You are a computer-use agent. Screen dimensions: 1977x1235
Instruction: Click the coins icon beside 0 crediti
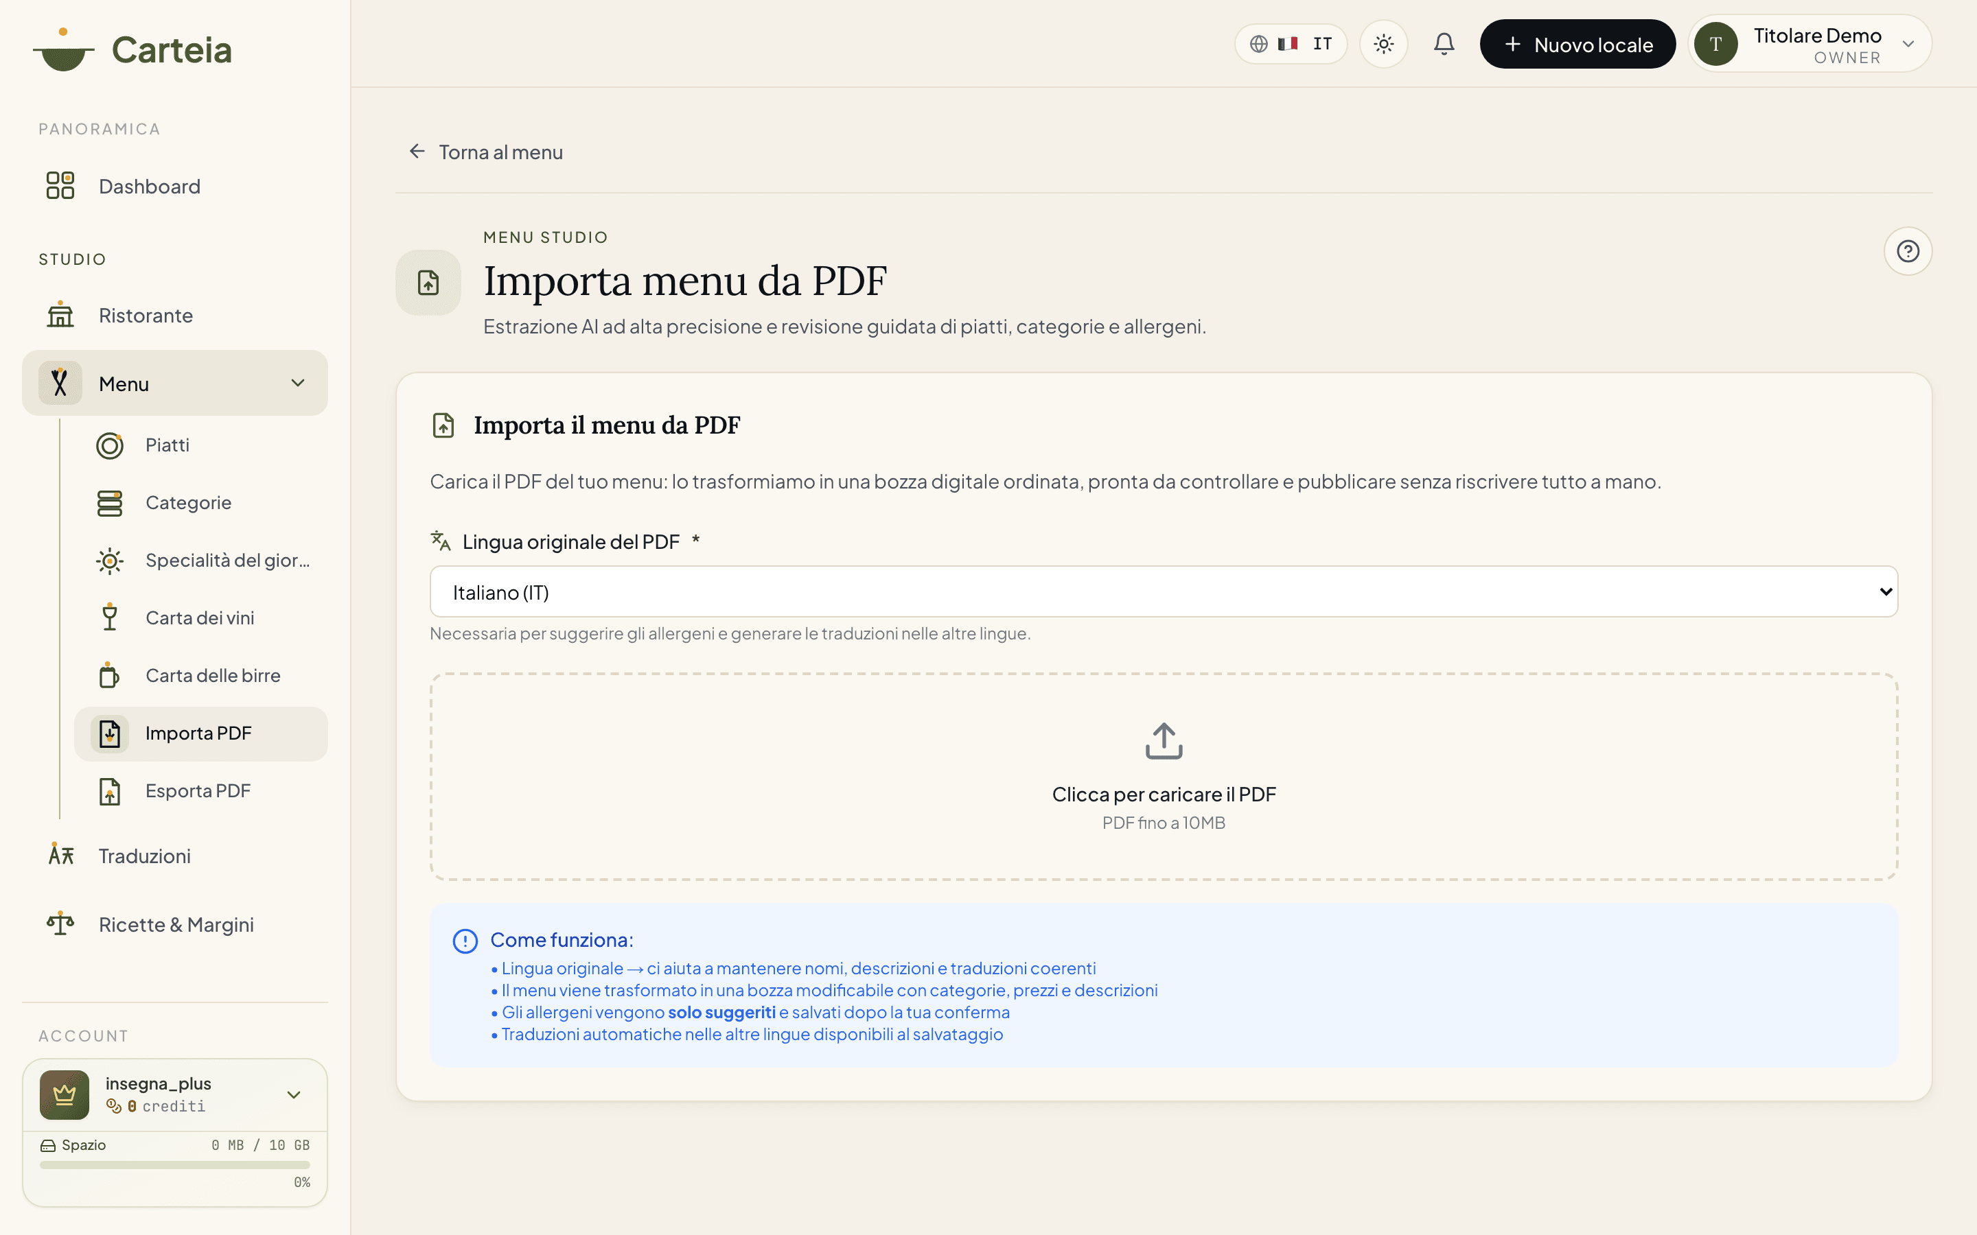(x=113, y=1106)
